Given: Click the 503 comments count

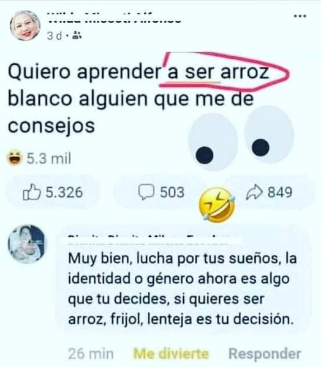Looking at the screenshot, I should click(x=172, y=193).
